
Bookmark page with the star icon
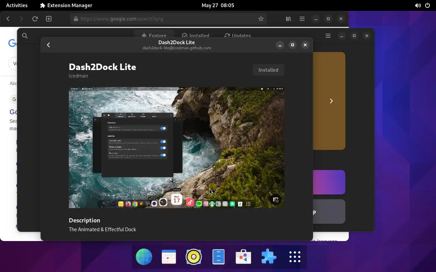(261, 19)
